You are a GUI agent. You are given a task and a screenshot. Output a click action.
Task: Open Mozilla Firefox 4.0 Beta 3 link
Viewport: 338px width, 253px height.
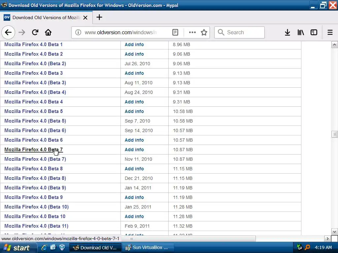(33, 73)
